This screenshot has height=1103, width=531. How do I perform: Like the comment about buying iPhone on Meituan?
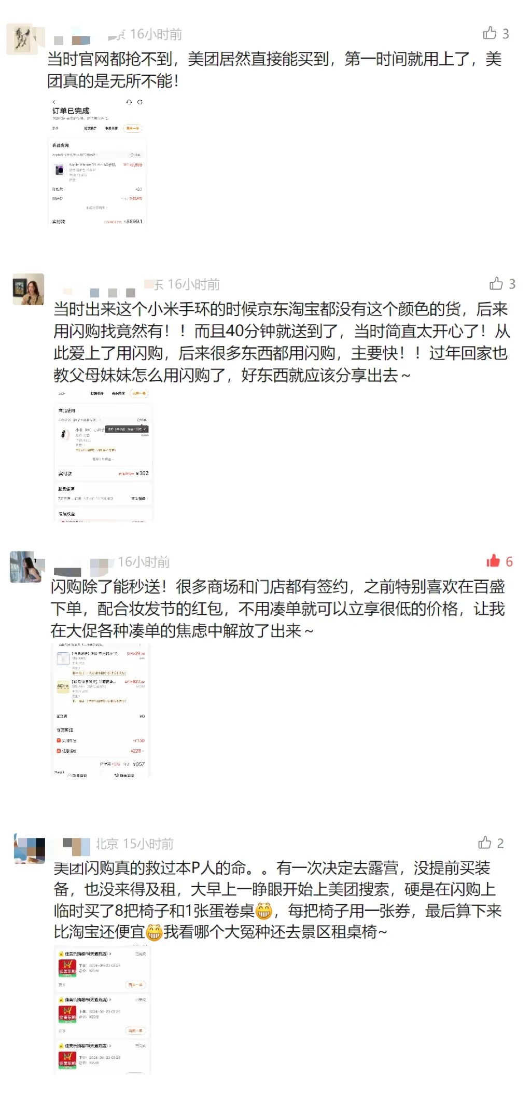490,33
